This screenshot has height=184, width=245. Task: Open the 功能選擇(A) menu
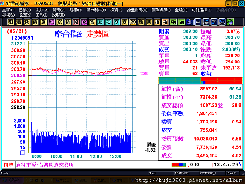click(202, 10)
